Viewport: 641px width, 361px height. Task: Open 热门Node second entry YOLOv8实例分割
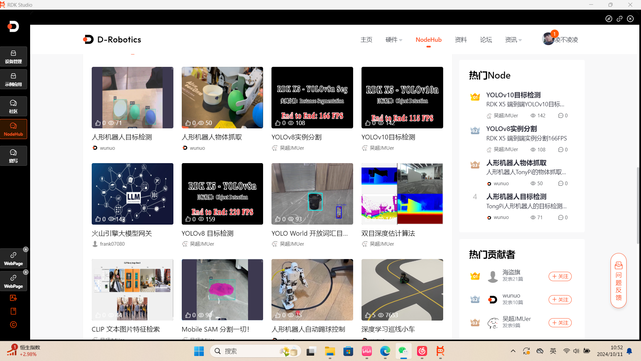point(511,129)
